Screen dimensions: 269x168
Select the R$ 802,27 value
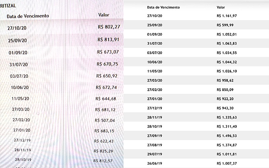[109, 27]
